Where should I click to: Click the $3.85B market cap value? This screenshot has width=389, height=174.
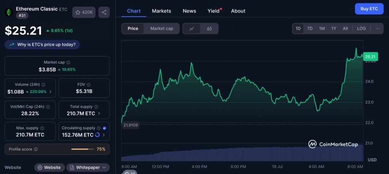tap(47, 70)
